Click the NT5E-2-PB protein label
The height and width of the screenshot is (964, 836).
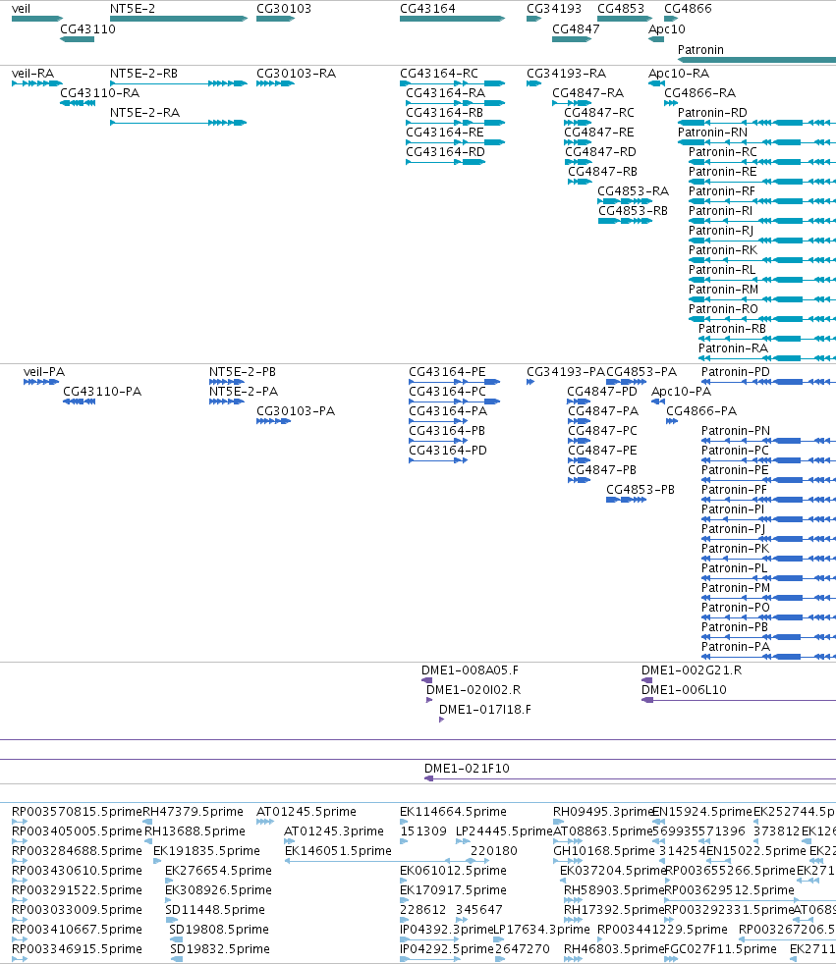pyautogui.click(x=243, y=372)
